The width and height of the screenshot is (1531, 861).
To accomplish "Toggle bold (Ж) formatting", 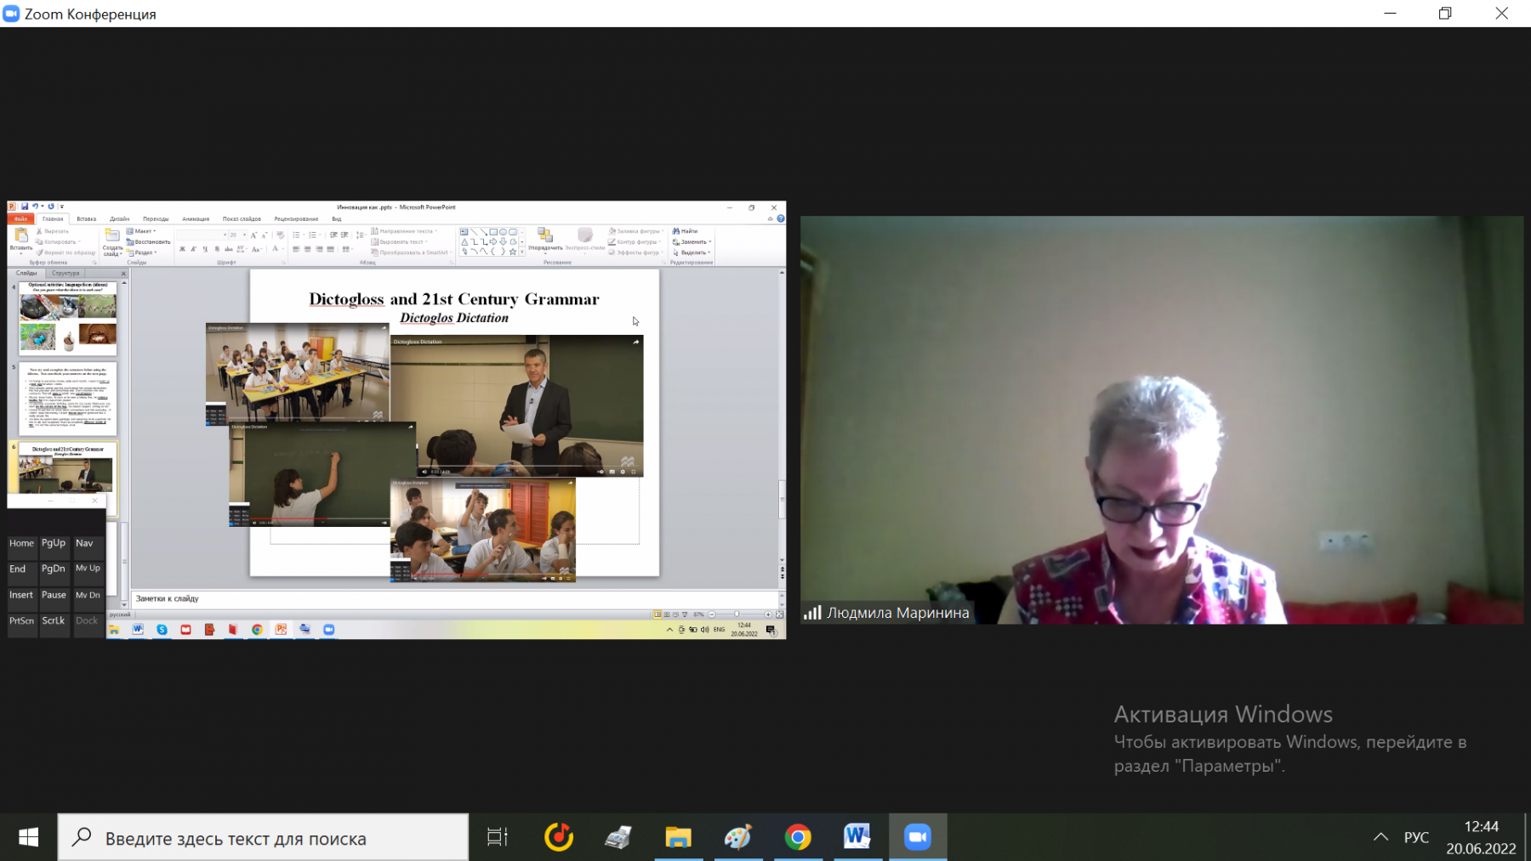I will click(x=182, y=249).
